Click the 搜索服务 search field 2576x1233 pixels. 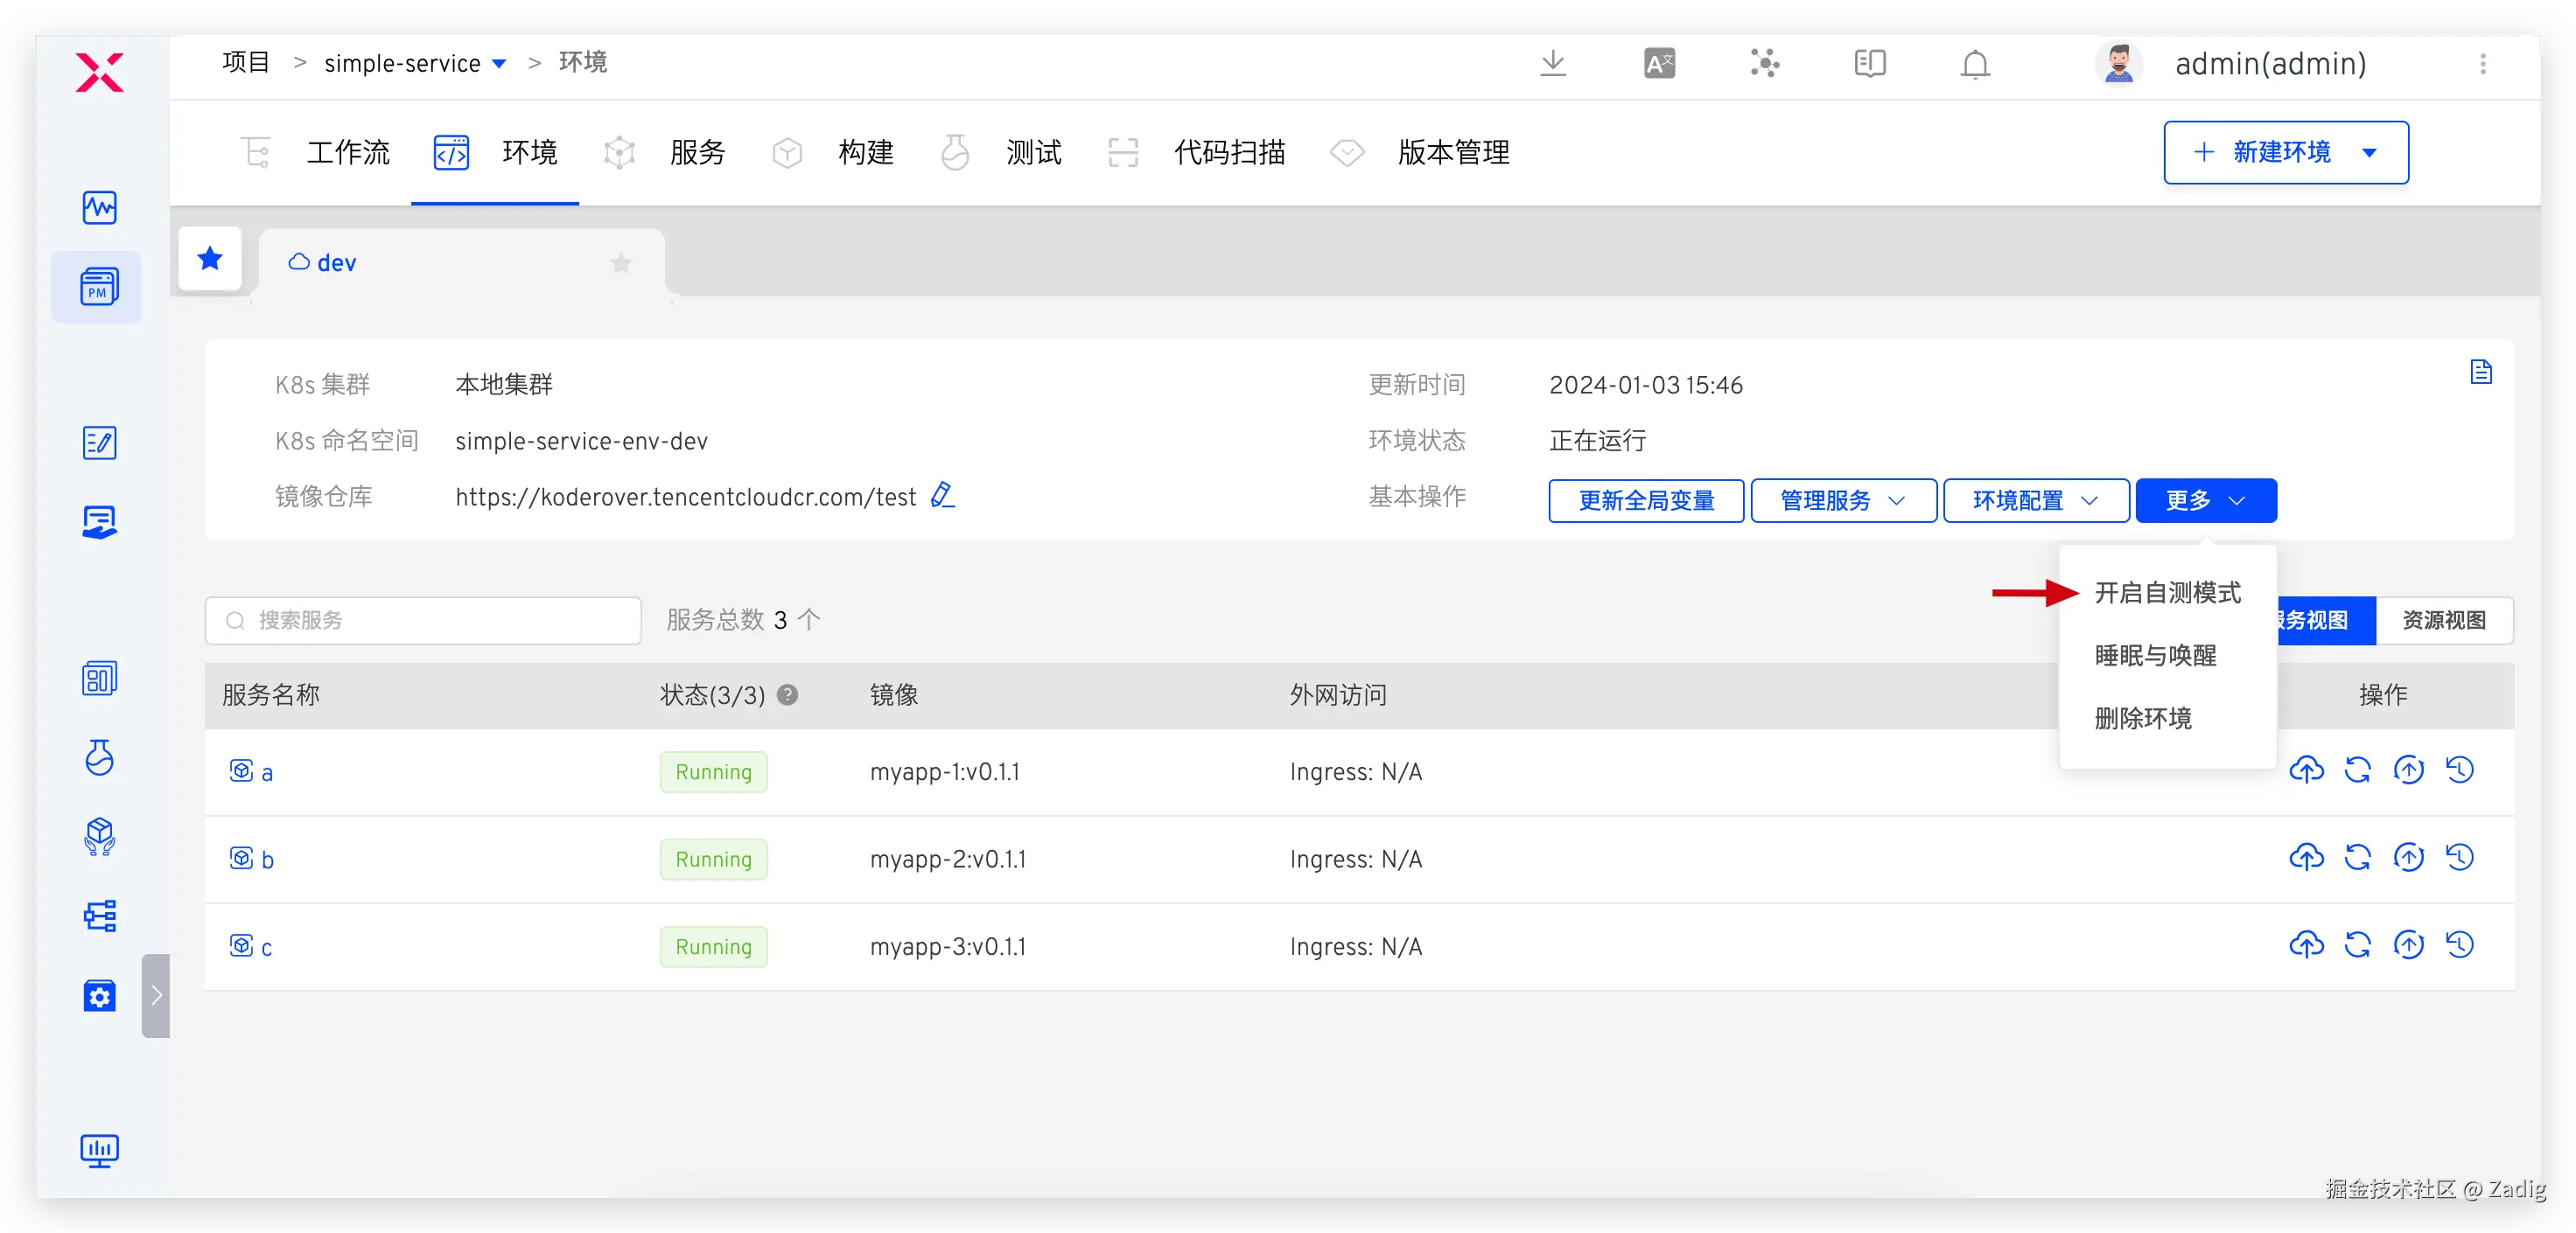pos(423,621)
